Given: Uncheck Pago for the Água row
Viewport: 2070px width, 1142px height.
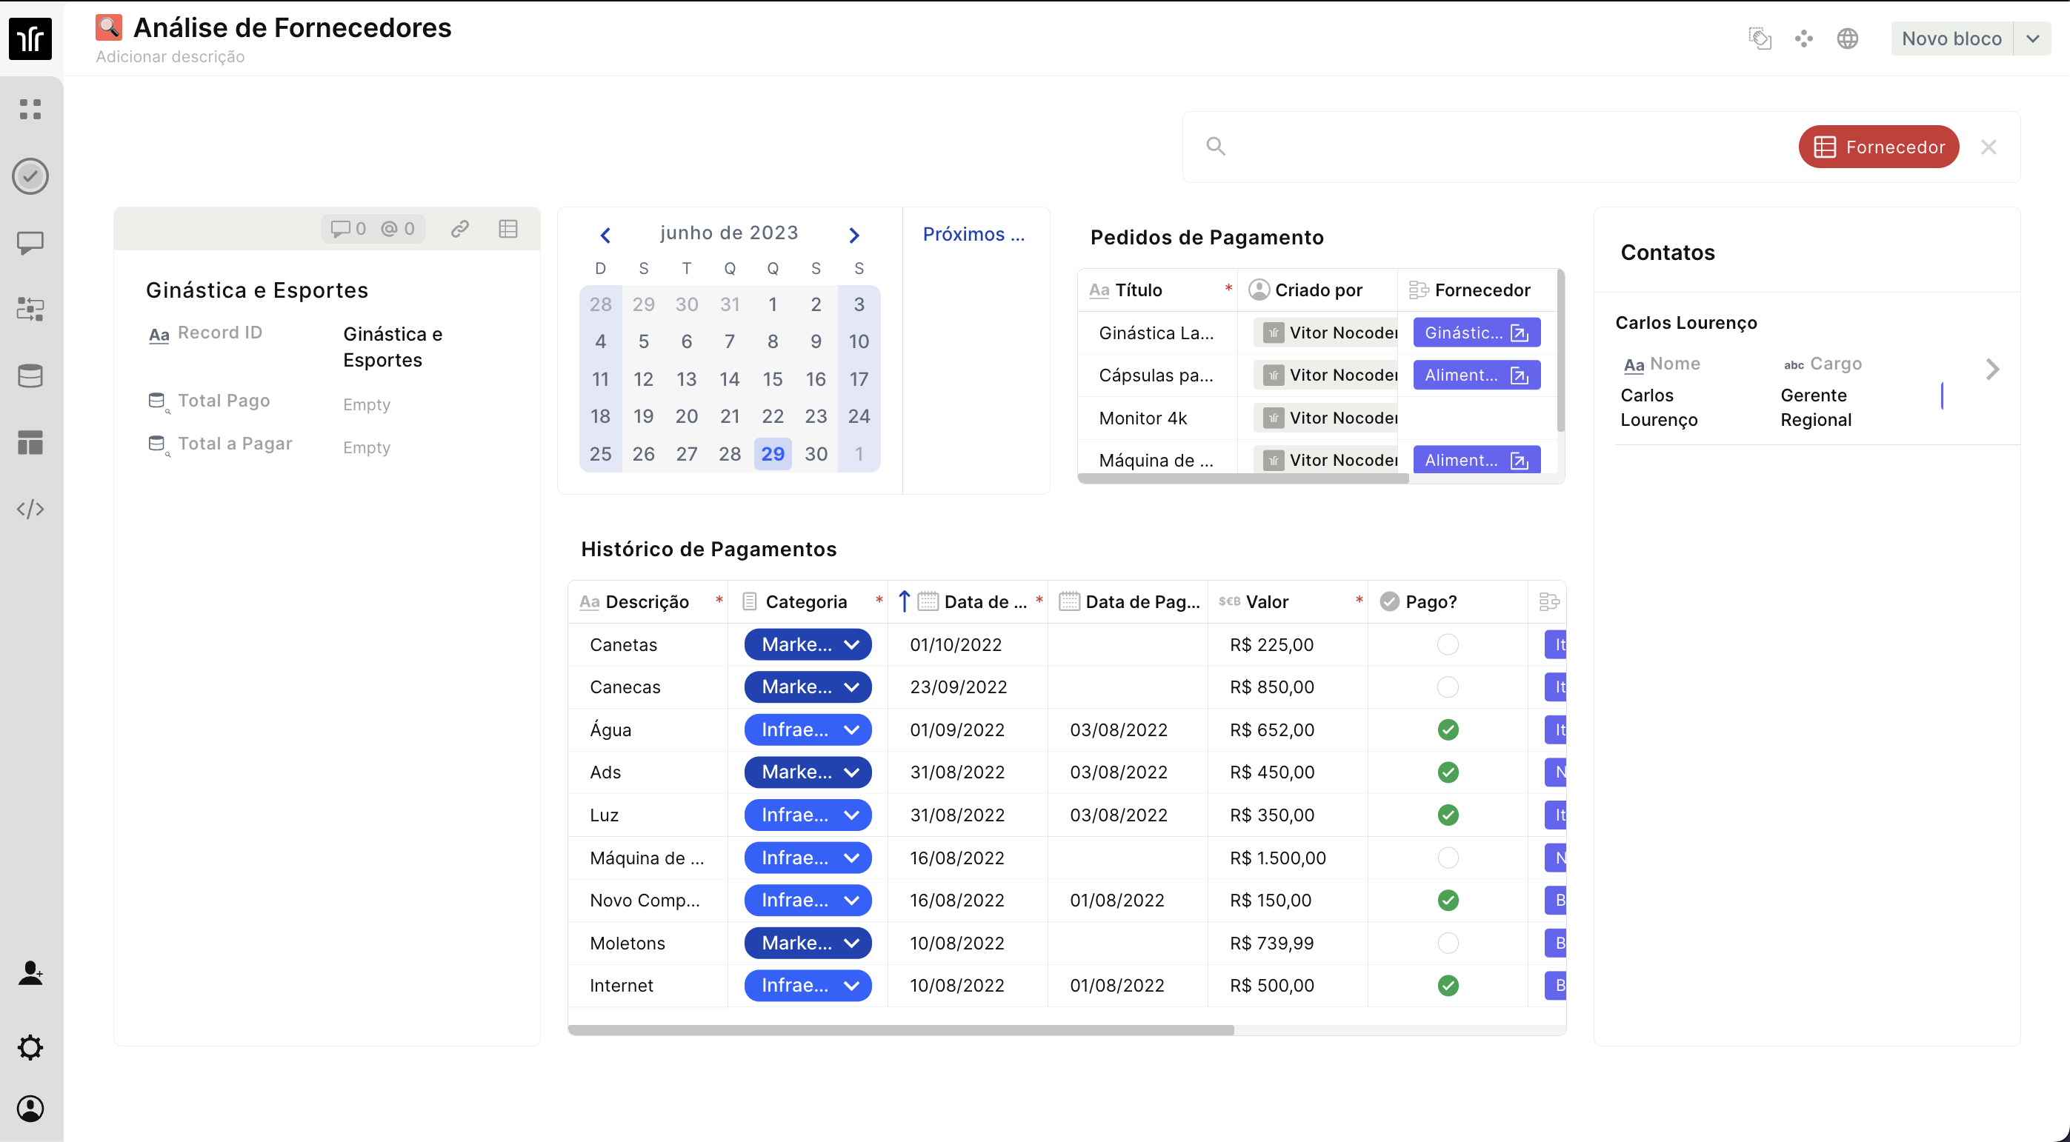Looking at the screenshot, I should tap(1448, 730).
